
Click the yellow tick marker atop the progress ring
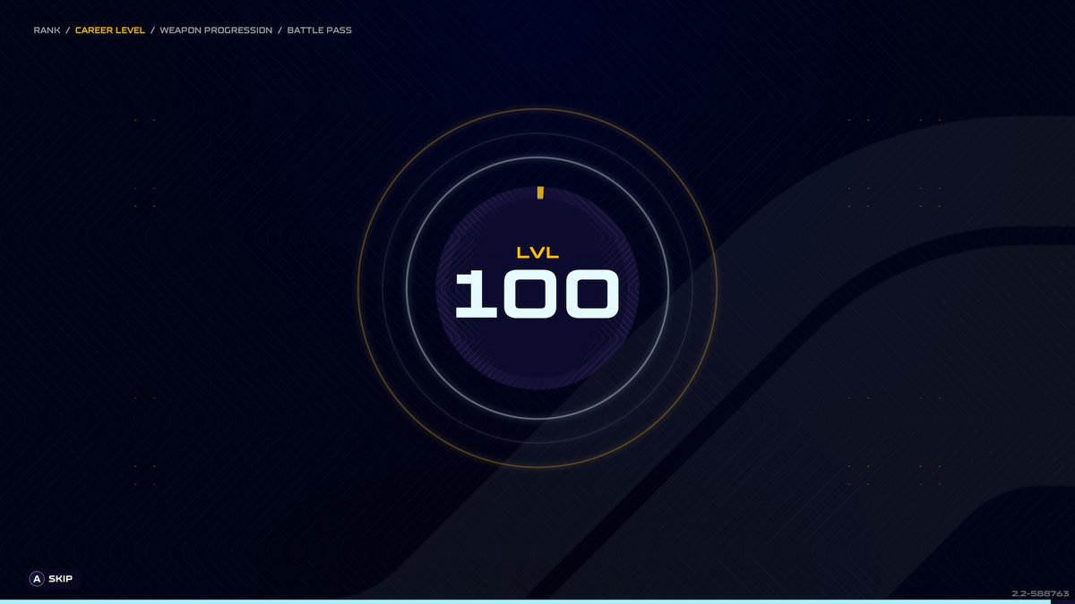(x=538, y=193)
